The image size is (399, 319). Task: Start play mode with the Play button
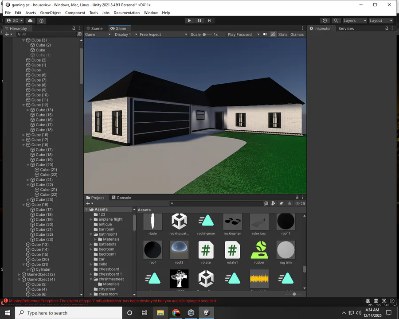click(189, 21)
